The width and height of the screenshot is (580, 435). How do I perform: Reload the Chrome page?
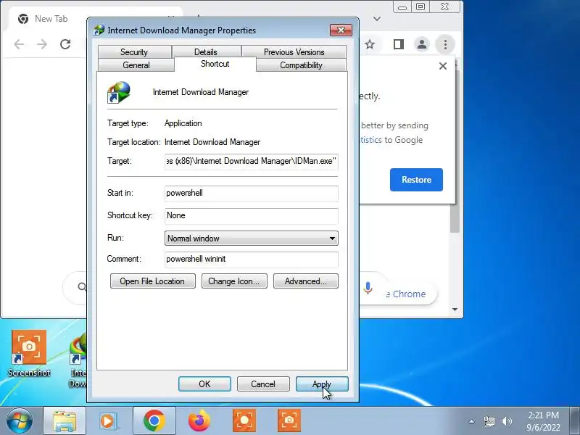pyautogui.click(x=65, y=44)
